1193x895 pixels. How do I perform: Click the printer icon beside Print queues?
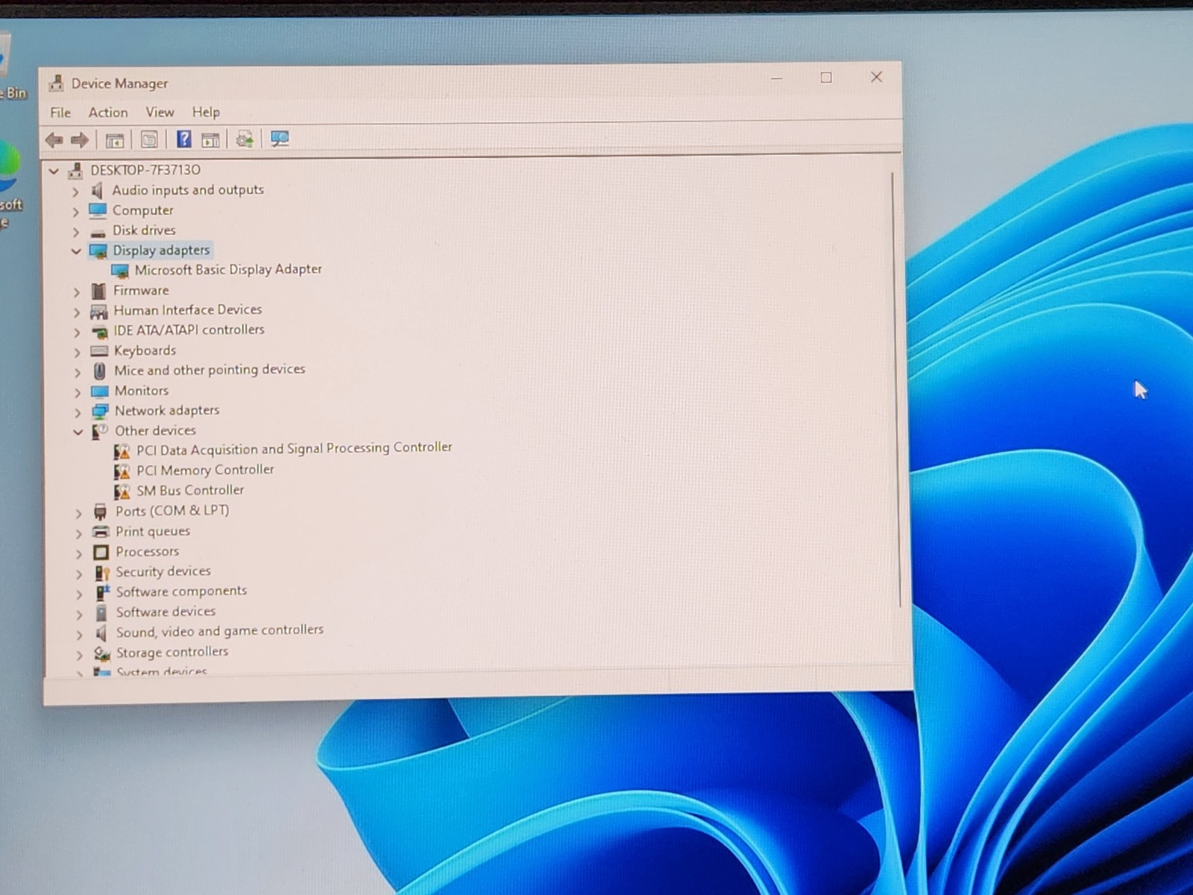tap(101, 532)
